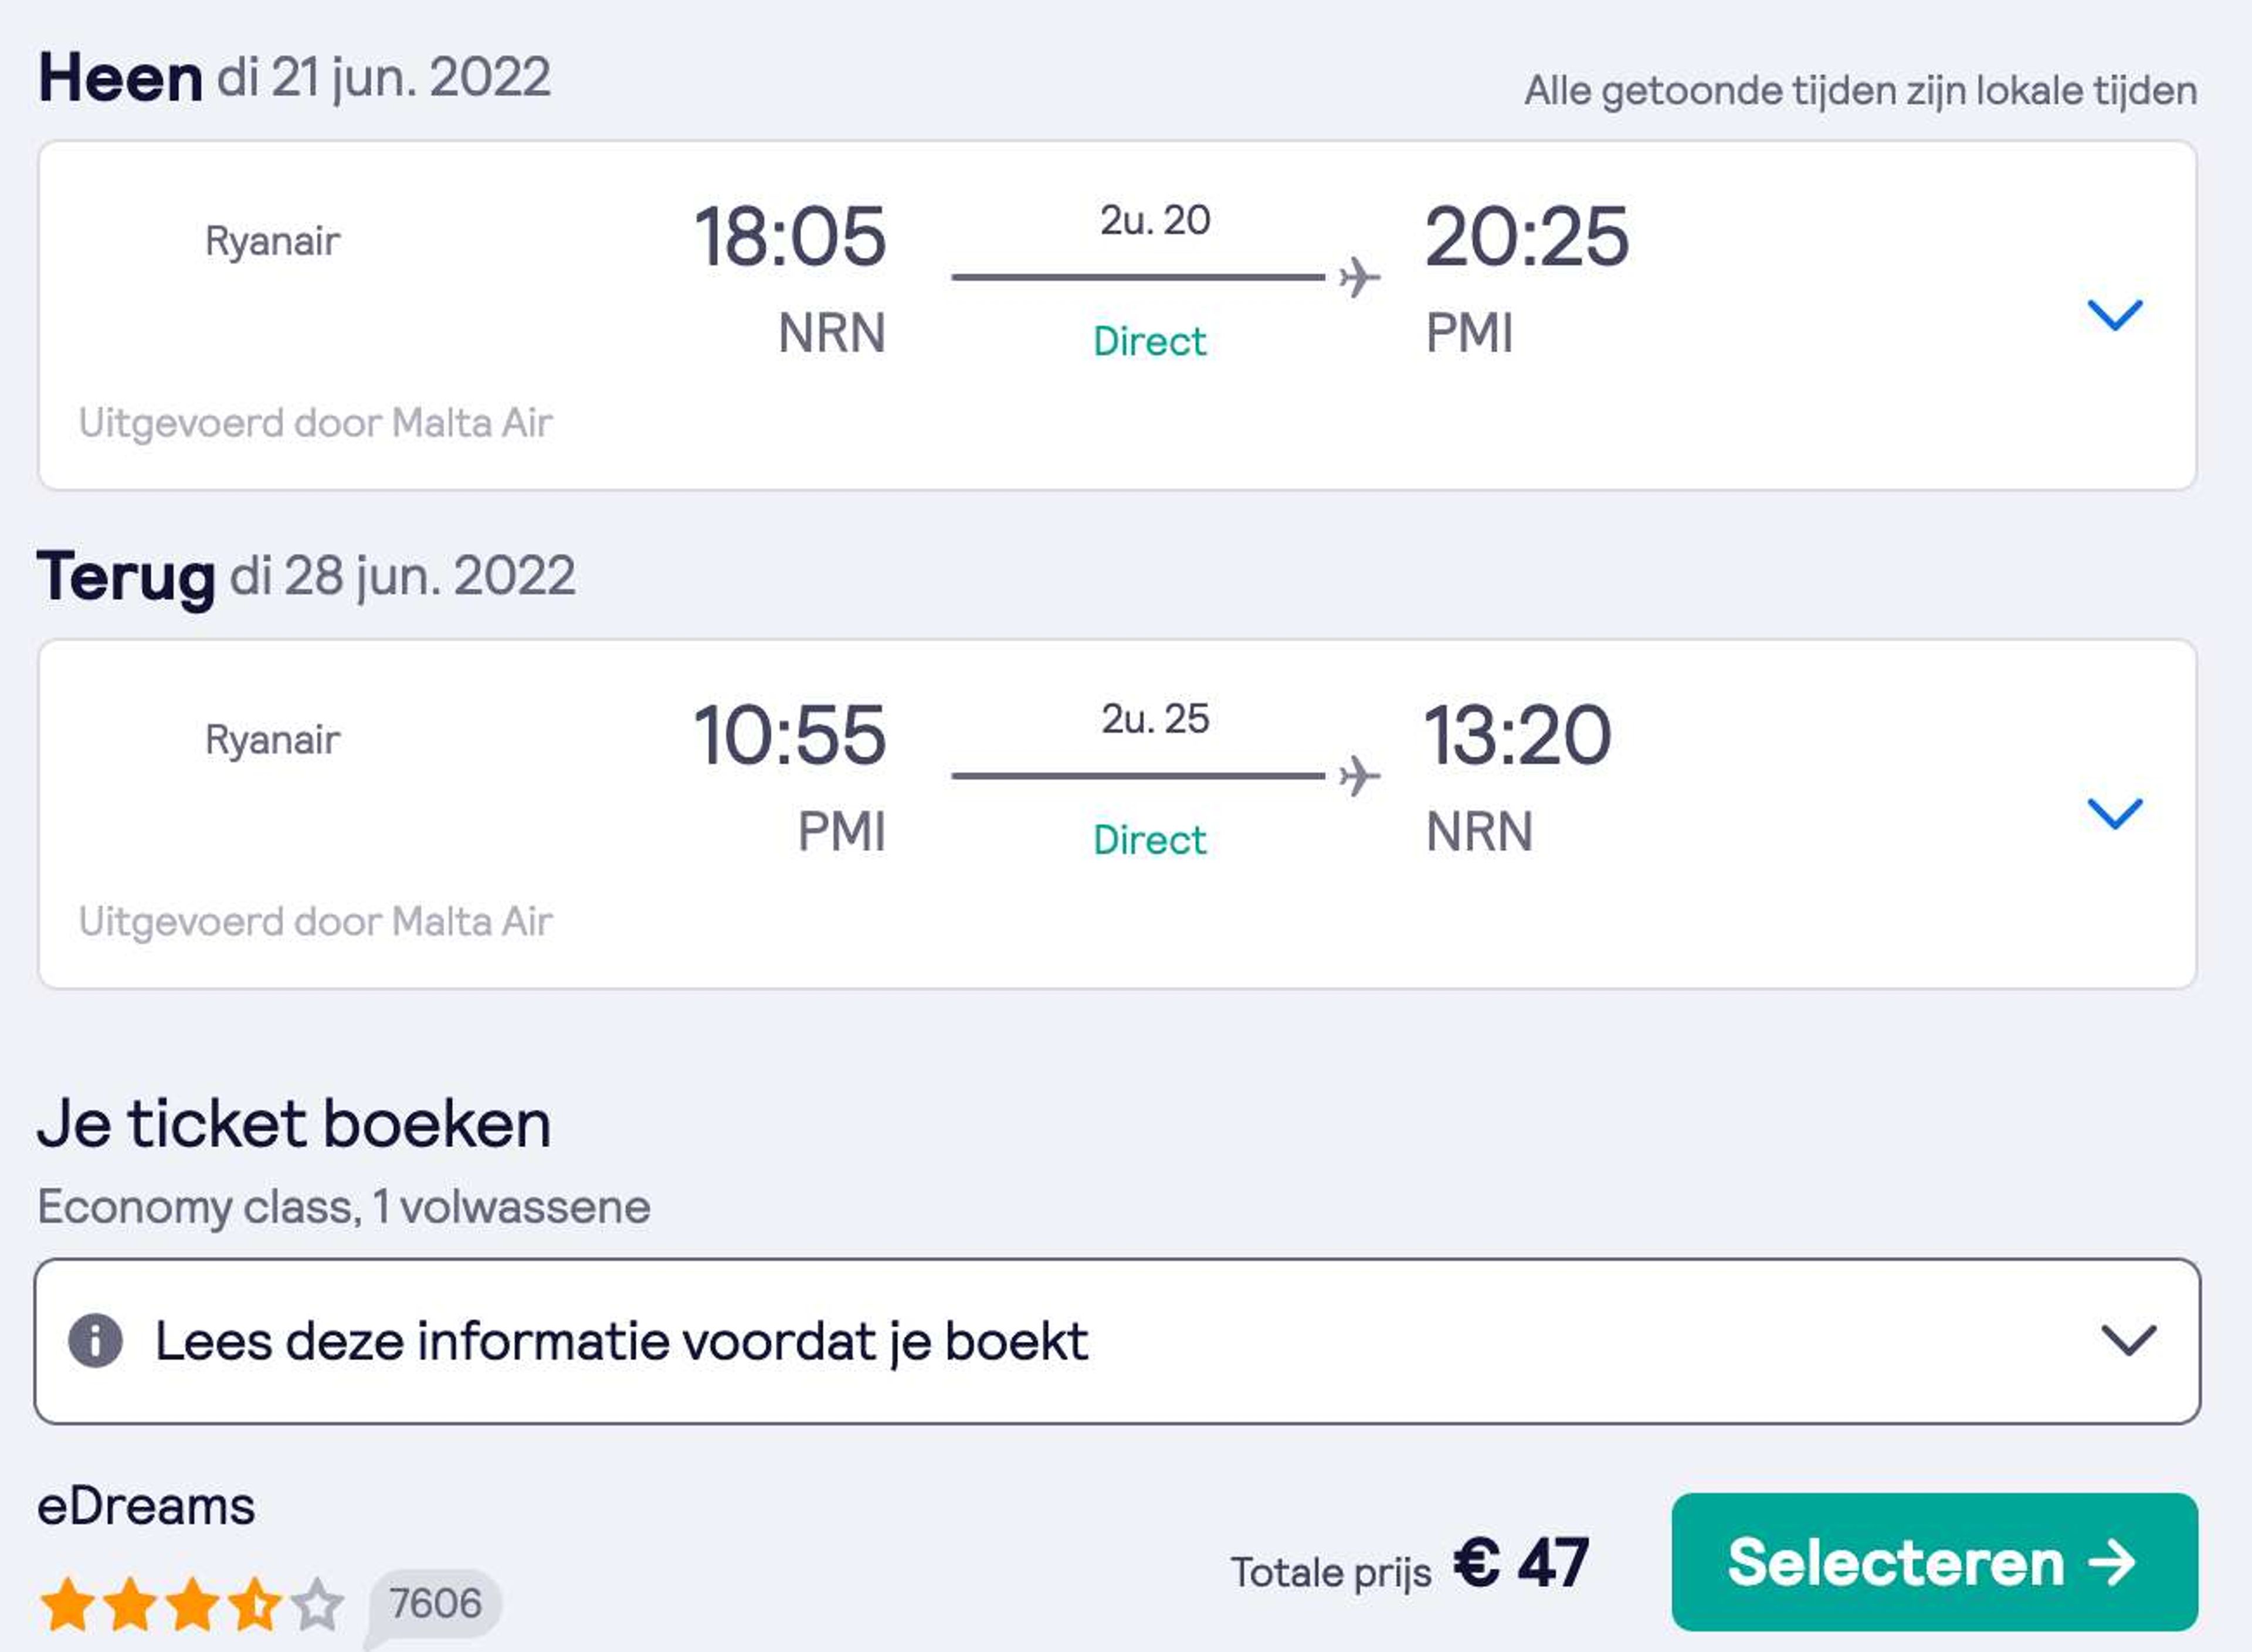Screen dimensions: 2252x1652
Task: Click the arrow icon on Selecteren button
Action: [x=2111, y=1562]
